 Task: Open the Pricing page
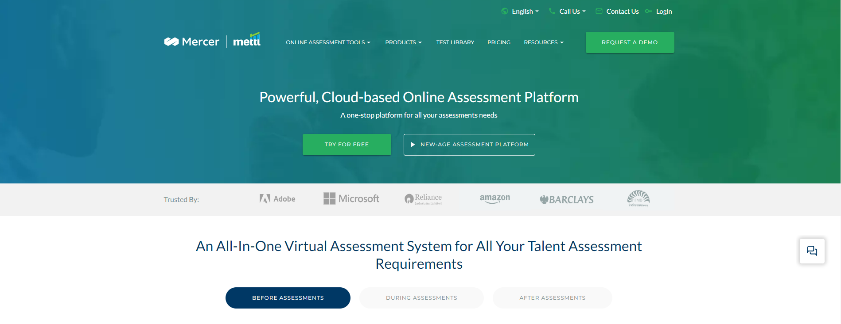pos(499,42)
